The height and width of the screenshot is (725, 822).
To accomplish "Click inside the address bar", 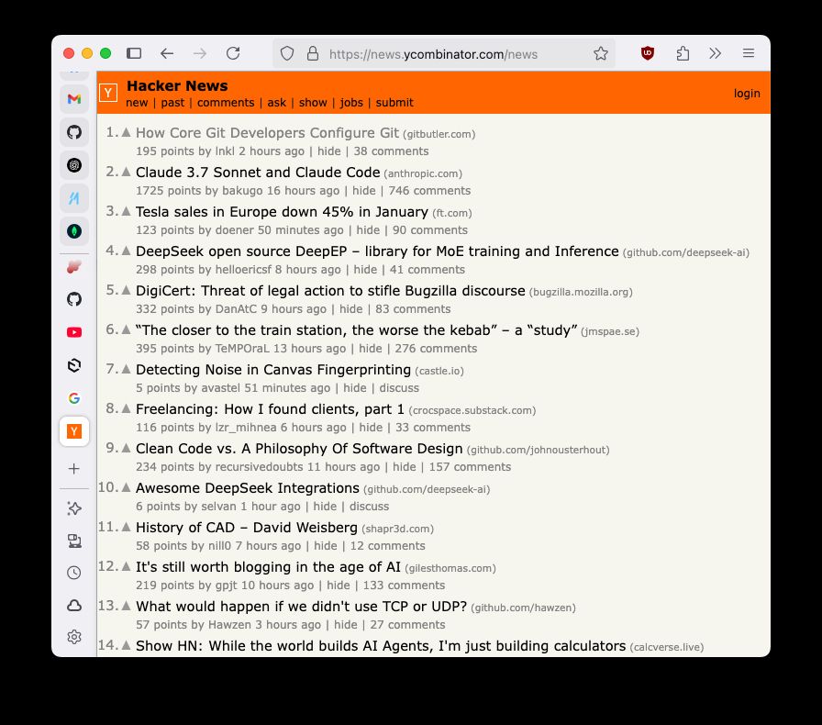I will pyautogui.click(x=431, y=53).
